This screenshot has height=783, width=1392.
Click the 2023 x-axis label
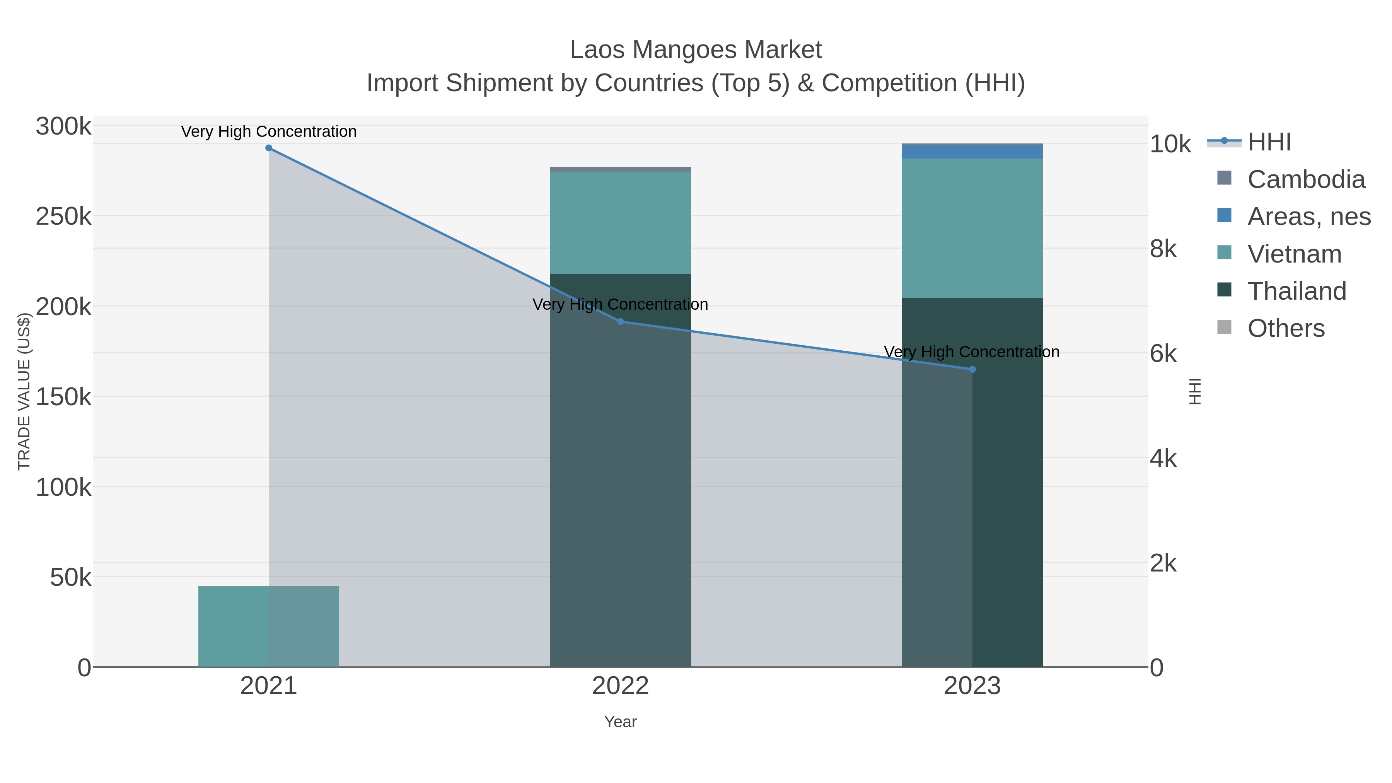pyautogui.click(x=972, y=686)
